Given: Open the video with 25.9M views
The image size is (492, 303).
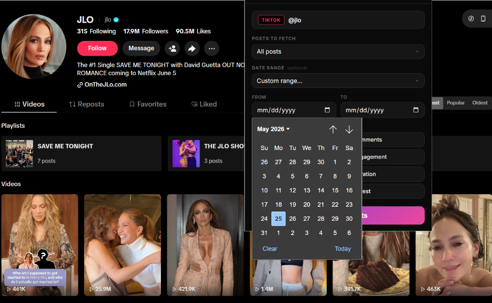Looking at the screenshot, I should click(x=123, y=245).
